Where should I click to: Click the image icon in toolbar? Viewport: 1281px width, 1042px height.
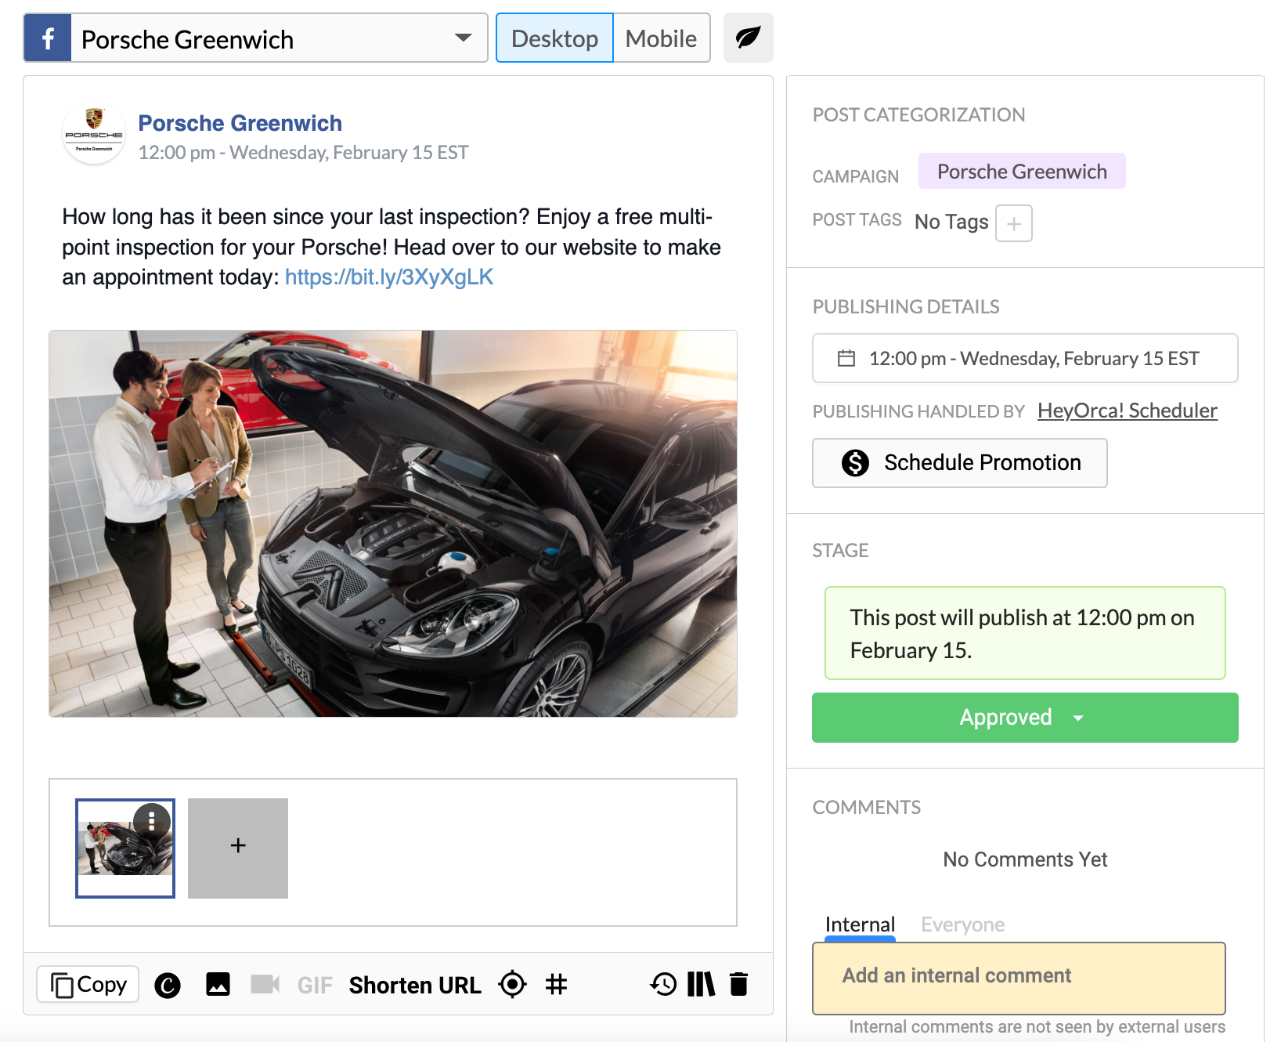pos(218,984)
